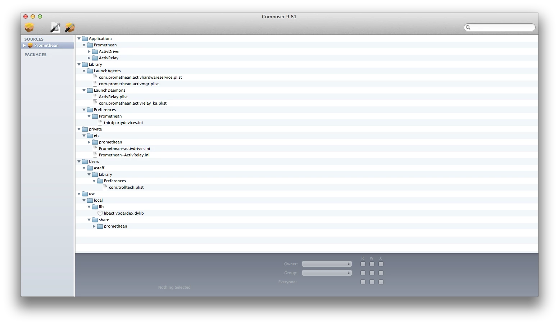This screenshot has width=559, height=325.
Task: Expand the promethean folder under share
Action: tap(94, 226)
